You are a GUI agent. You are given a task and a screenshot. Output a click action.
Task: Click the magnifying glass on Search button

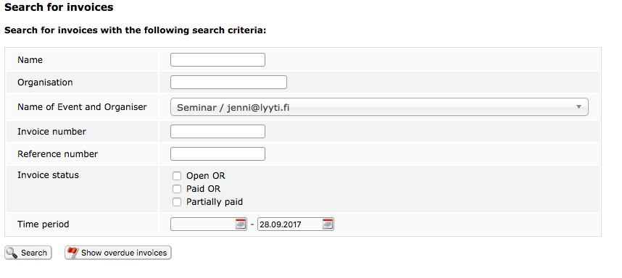pos(12,253)
